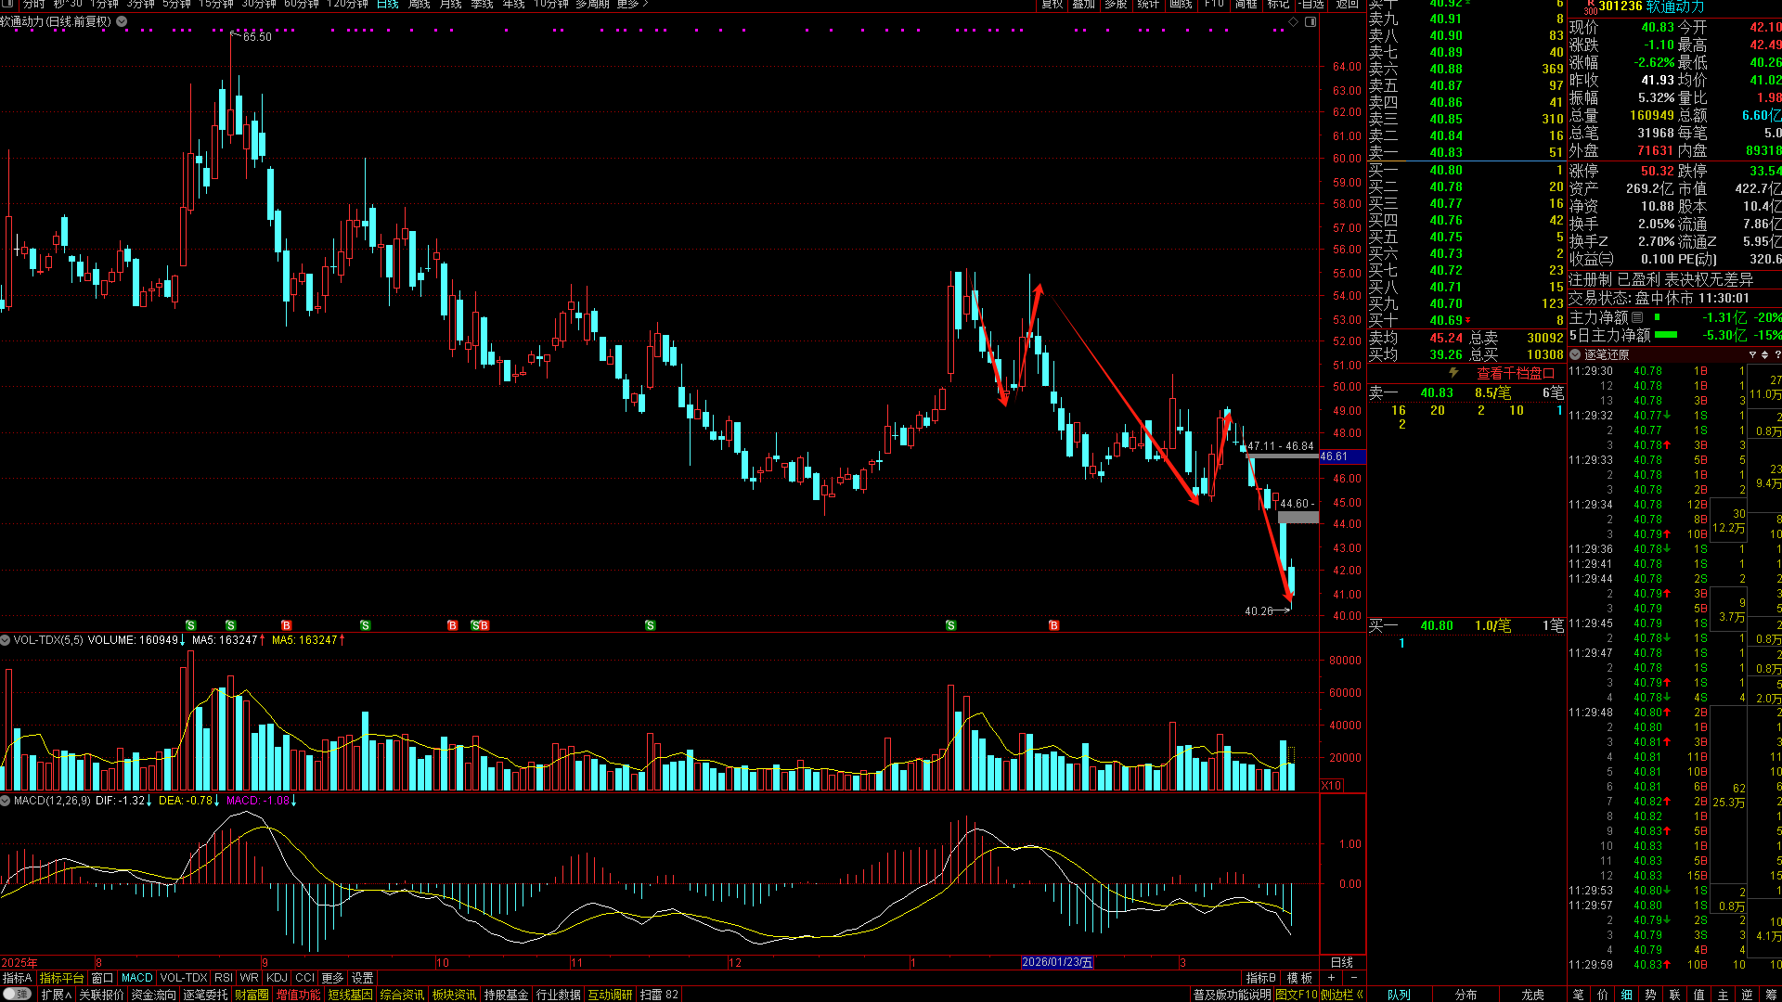
Task: Click the list icon beside 主力净额
Action: point(1637,317)
